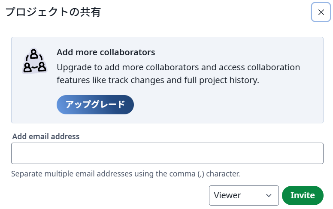Screen dimensions: 333x209
Task: Click the collaborators people group icon
Action: coord(34,61)
